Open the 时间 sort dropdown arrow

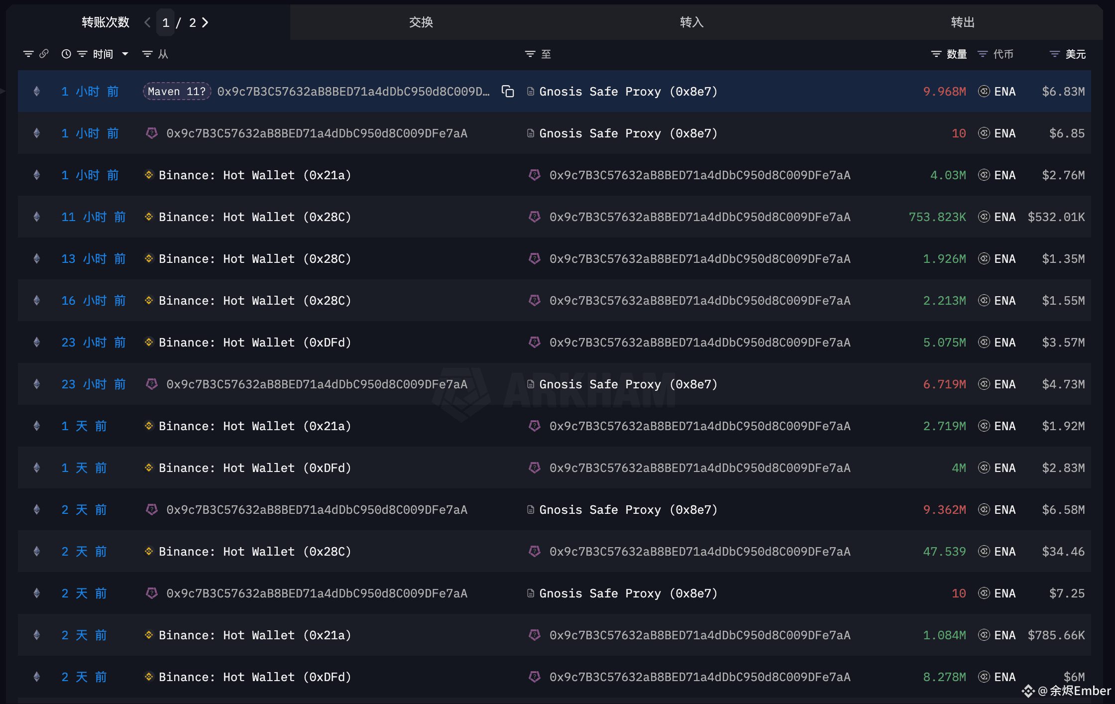coord(125,54)
